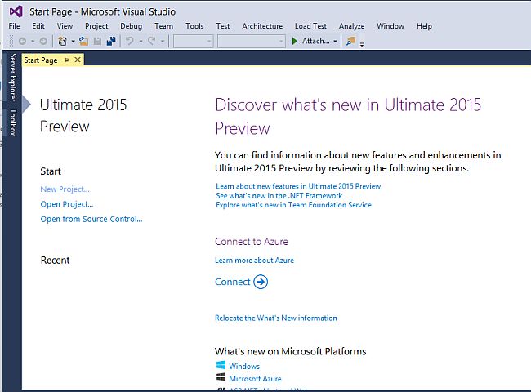
Task: Click the Open File toolbar icon
Action: 83,41
